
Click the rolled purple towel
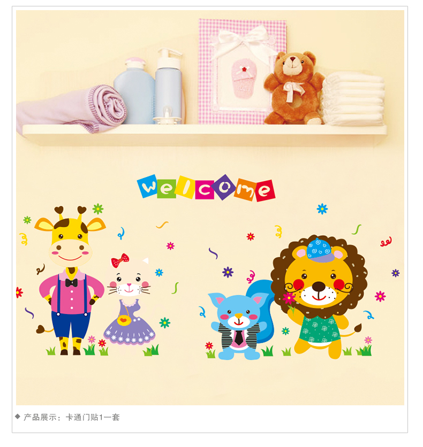click(x=71, y=109)
